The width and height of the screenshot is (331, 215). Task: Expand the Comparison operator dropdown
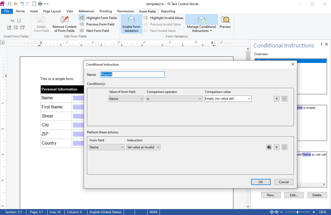(x=174, y=99)
